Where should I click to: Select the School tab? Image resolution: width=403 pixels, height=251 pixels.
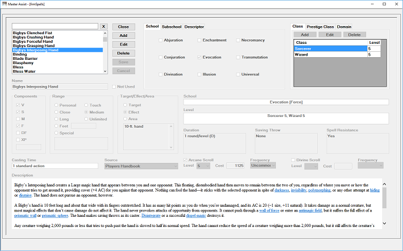pyautogui.click(x=152, y=26)
